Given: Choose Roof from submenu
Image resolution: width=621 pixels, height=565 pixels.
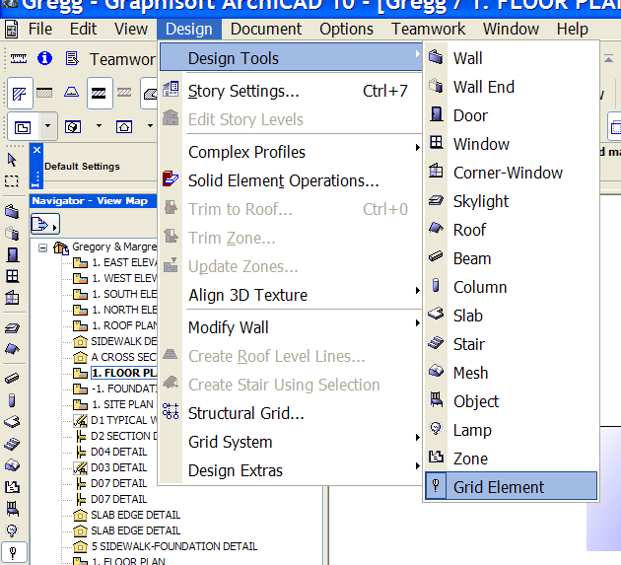Looking at the screenshot, I should (x=511, y=230).
